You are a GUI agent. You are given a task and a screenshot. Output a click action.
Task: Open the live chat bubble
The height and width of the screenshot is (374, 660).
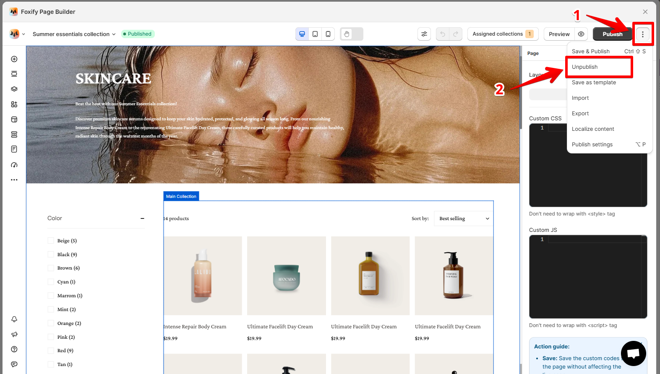634,353
